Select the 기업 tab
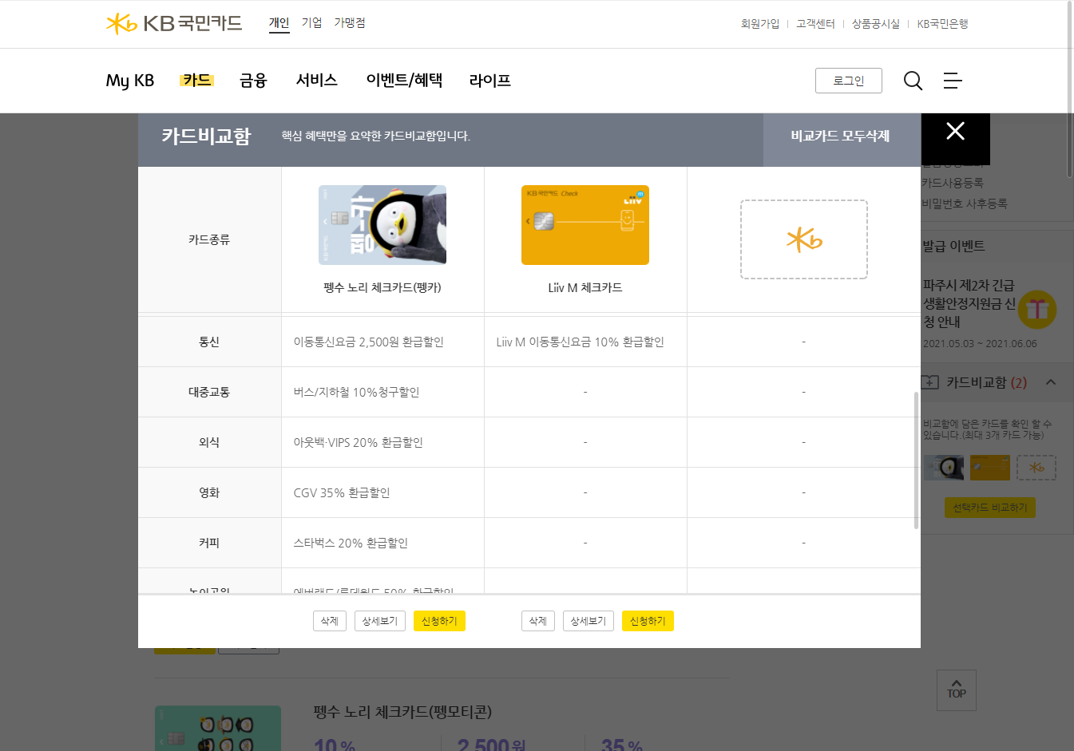 click(x=311, y=23)
